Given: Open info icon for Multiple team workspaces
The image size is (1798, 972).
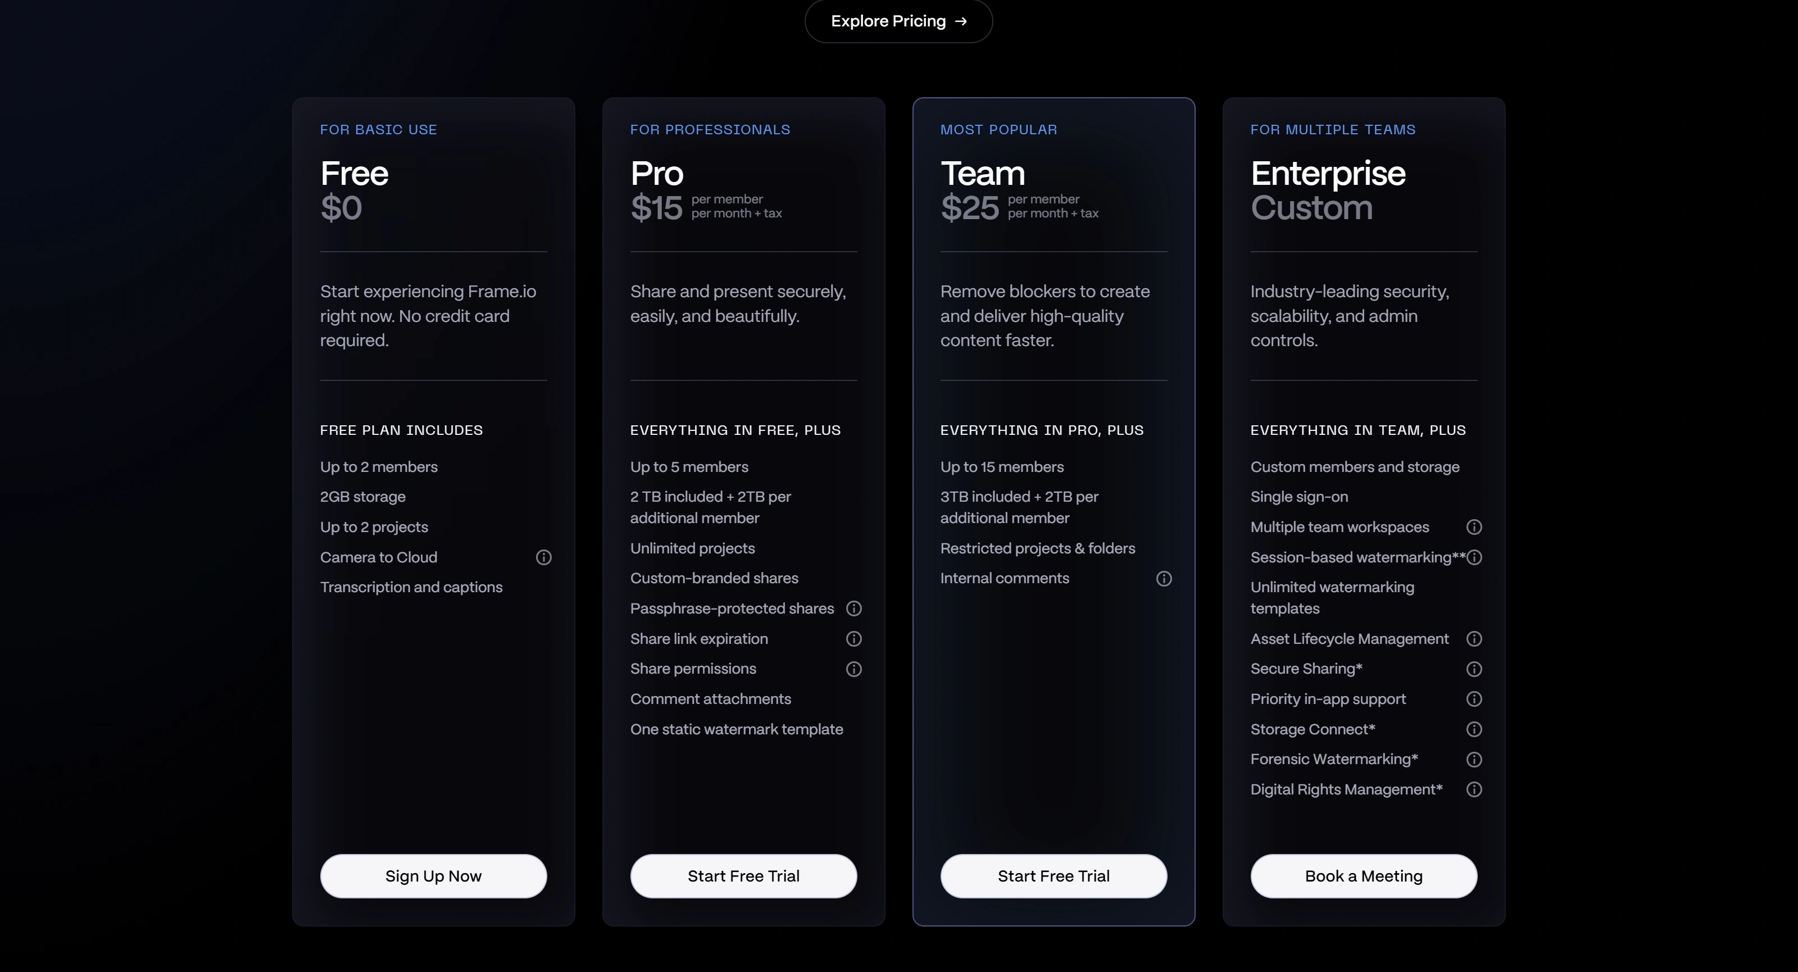Looking at the screenshot, I should [x=1474, y=527].
